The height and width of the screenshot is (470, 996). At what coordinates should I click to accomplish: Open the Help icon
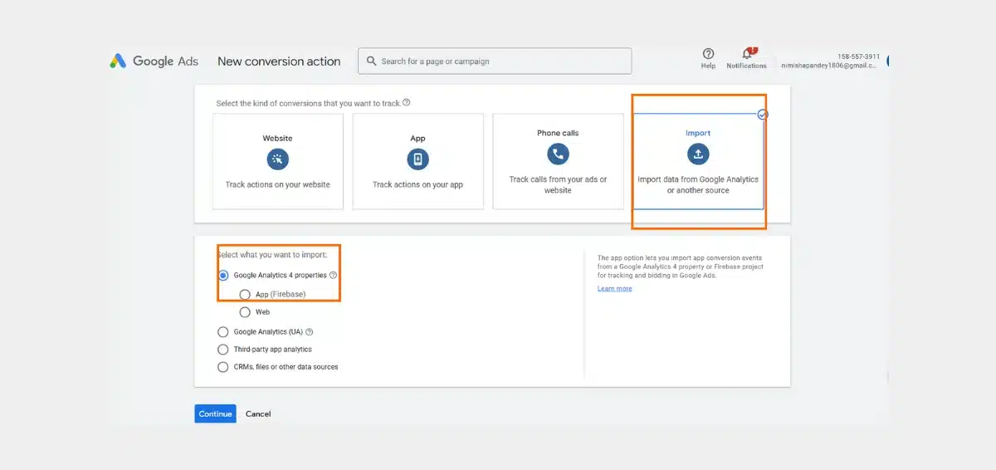pyautogui.click(x=708, y=54)
